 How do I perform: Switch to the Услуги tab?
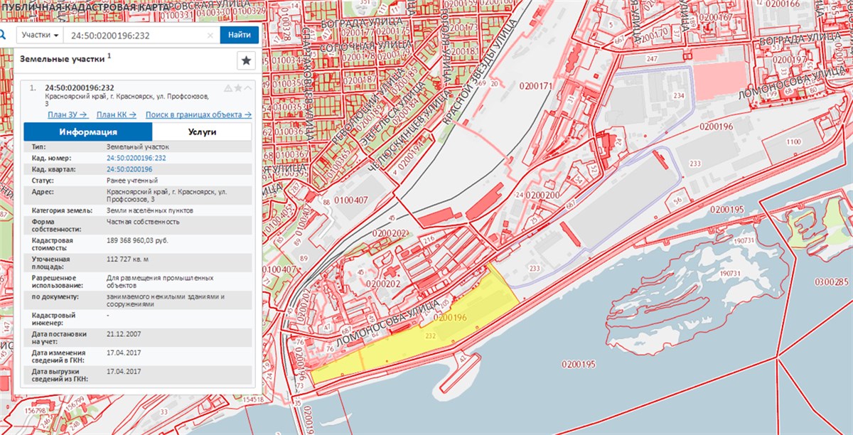(x=202, y=132)
